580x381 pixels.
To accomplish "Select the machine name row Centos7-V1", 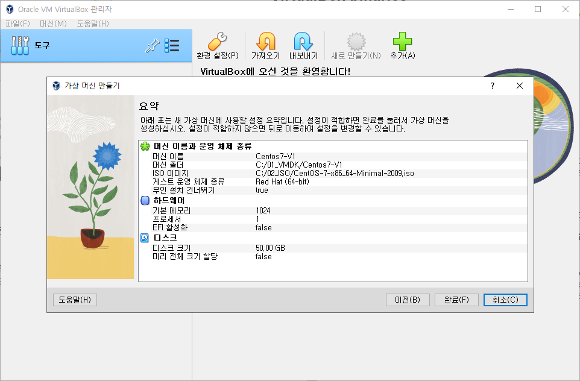I will 333,157.
